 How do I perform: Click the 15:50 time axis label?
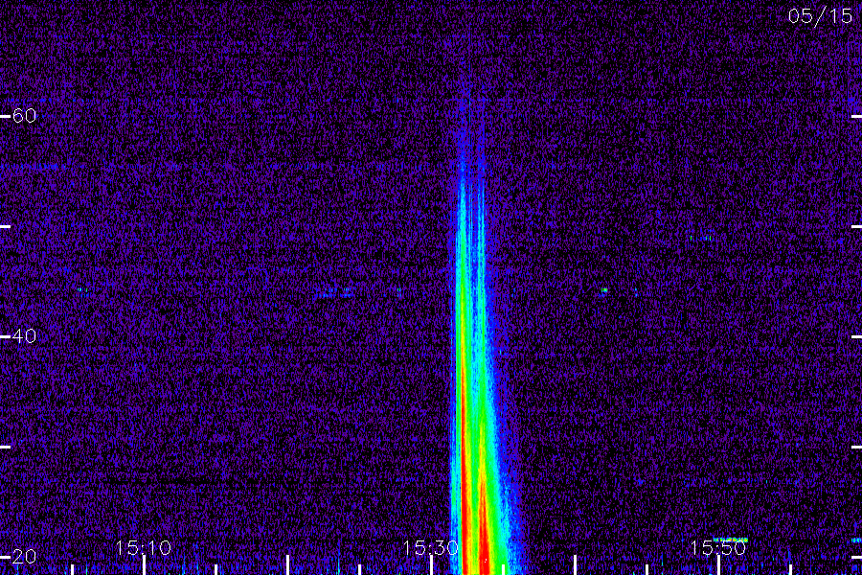tap(718, 548)
